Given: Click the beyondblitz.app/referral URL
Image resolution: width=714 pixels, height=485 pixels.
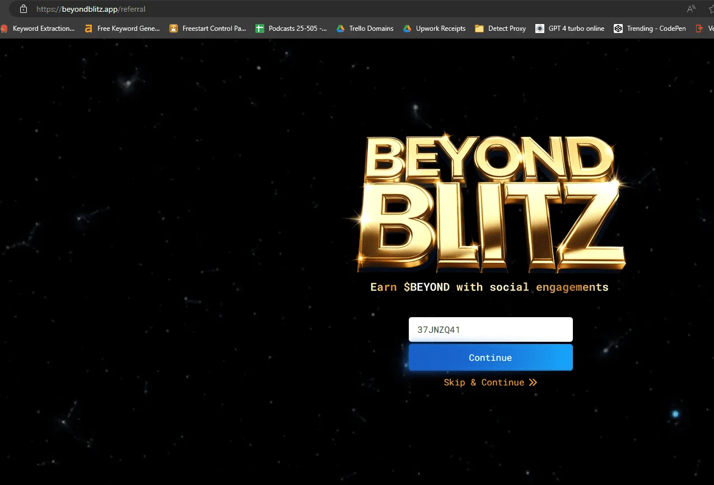Looking at the screenshot, I should pyautogui.click(x=91, y=9).
